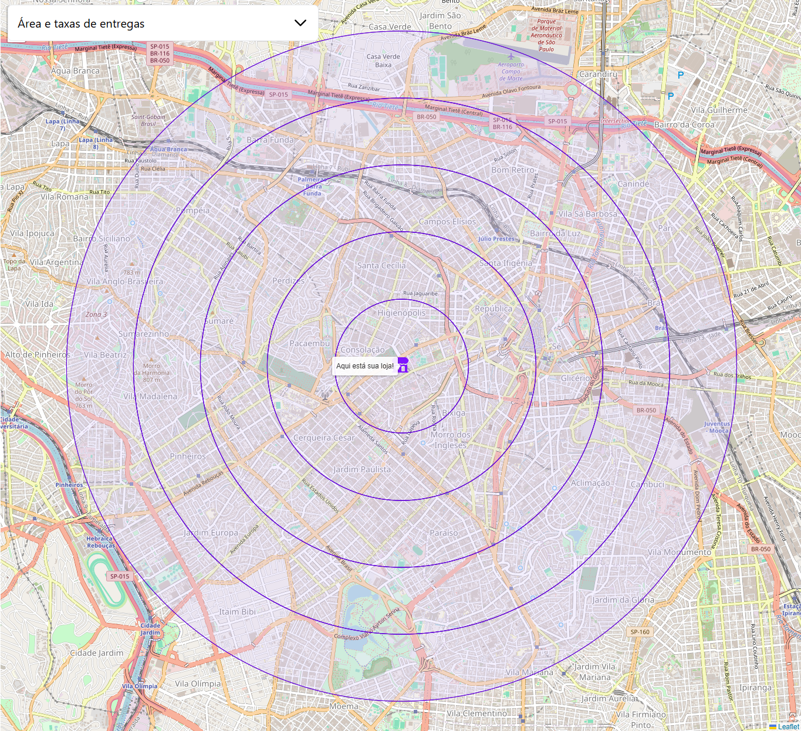This screenshot has height=731, width=801.
Task: Click the purple store marker icon
Action: [403, 365]
